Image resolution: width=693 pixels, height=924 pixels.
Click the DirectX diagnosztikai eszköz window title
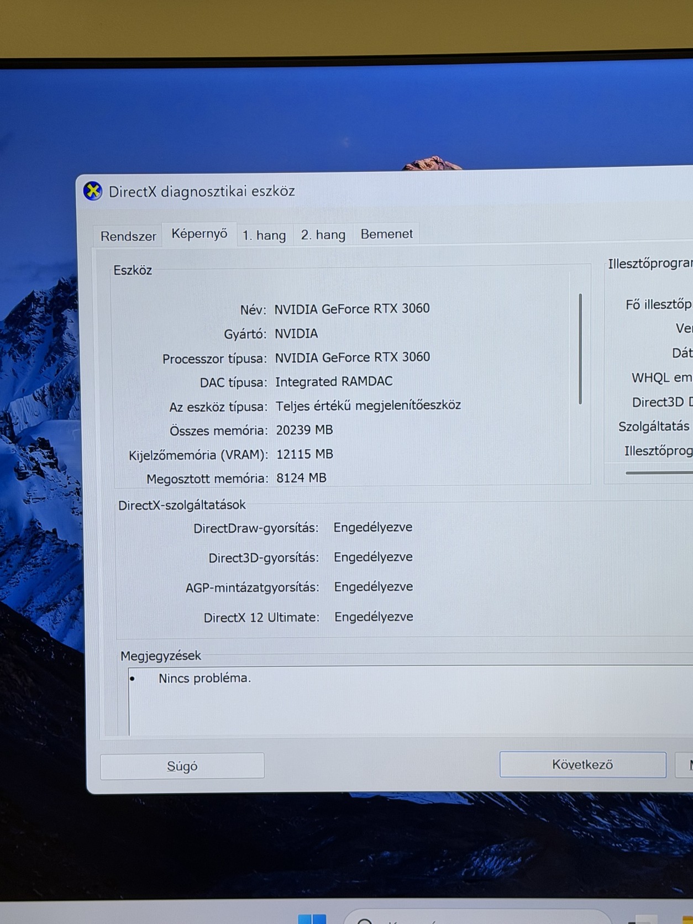click(202, 191)
